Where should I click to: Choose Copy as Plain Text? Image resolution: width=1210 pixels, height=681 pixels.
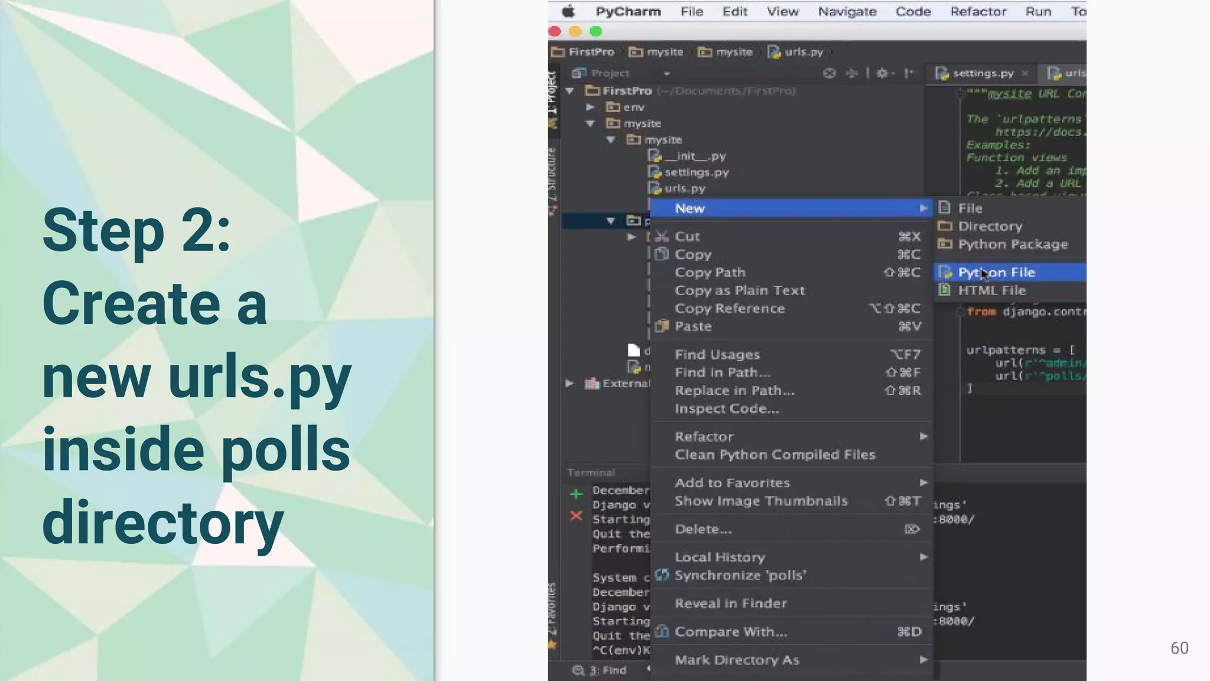[791, 290]
